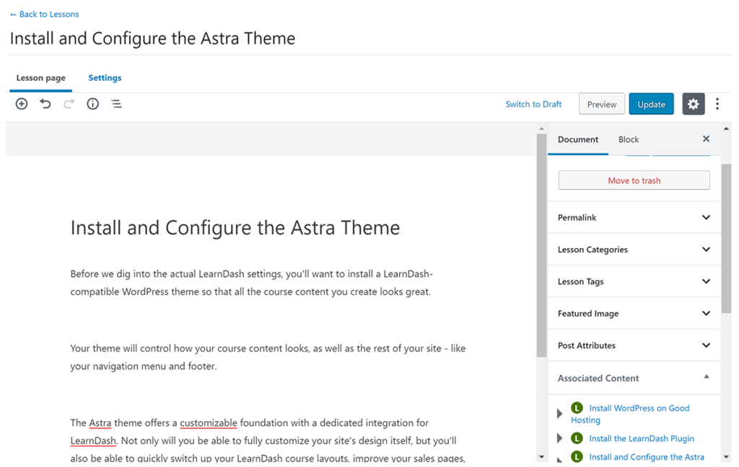The width and height of the screenshot is (739, 467).
Task: Click the Update button
Action: coord(651,104)
